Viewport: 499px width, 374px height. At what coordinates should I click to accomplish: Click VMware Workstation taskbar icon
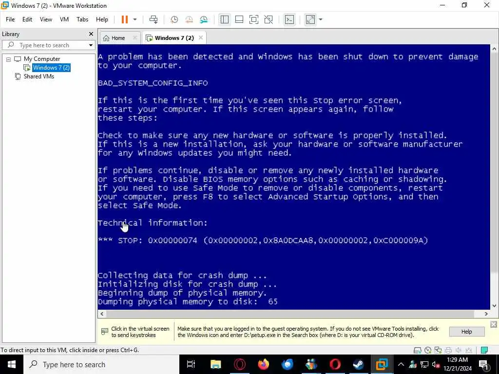(x=382, y=364)
